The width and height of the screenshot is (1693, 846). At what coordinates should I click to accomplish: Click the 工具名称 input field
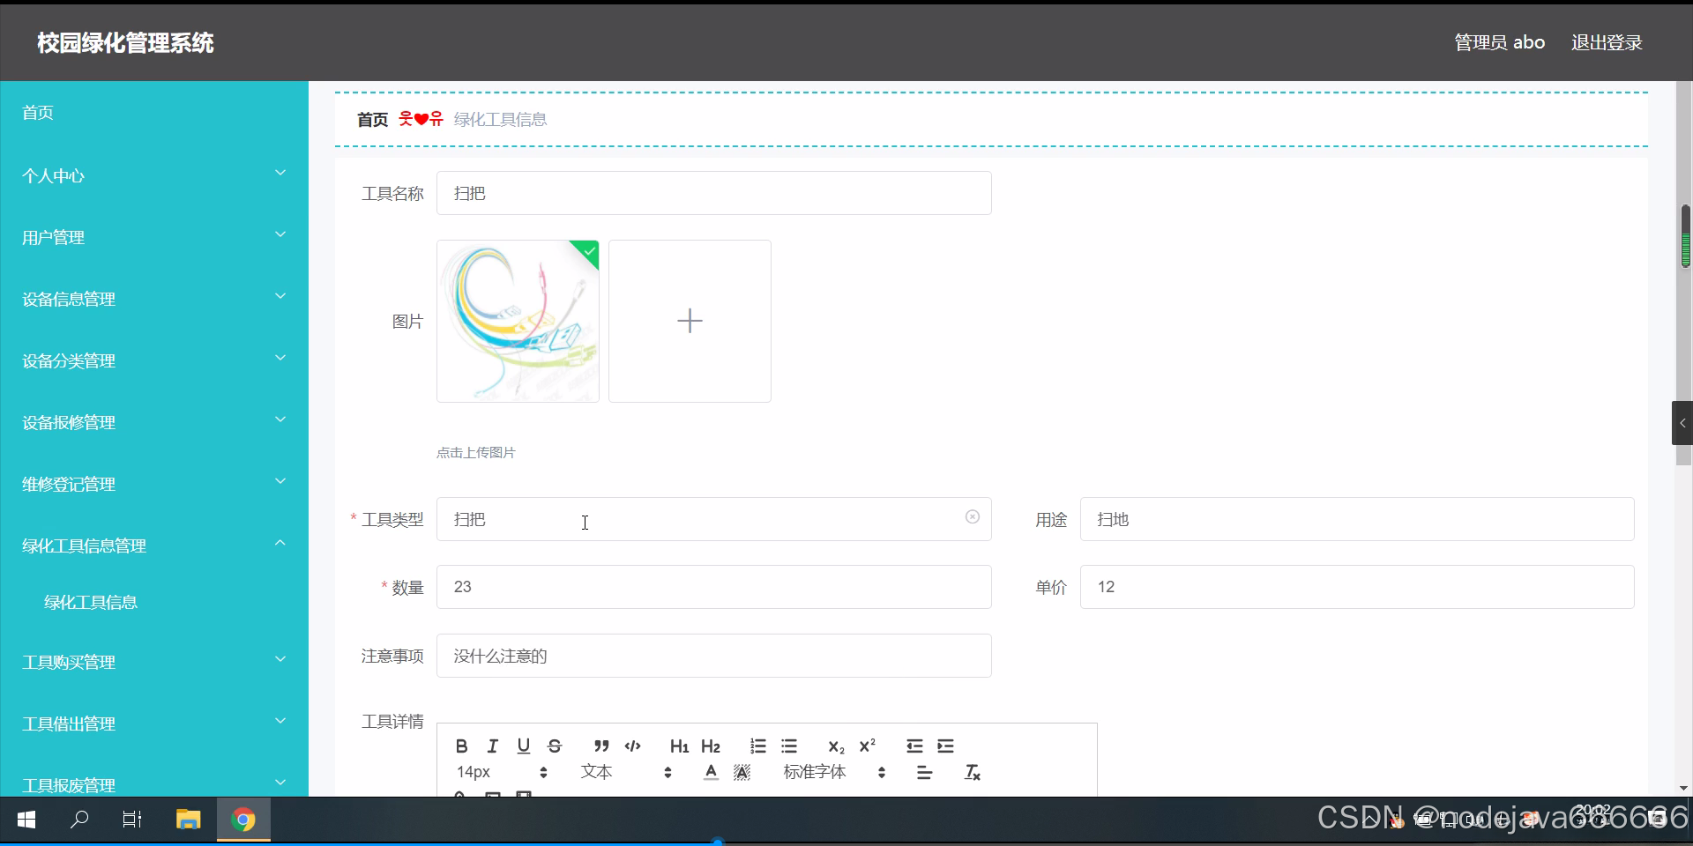pos(714,193)
